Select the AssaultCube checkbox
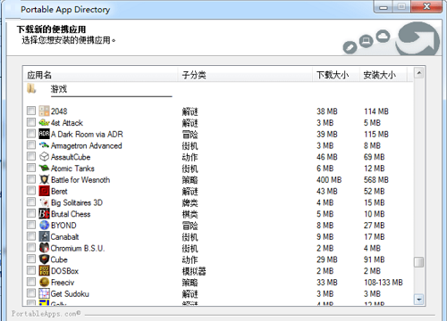The image size is (447, 321). pyautogui.click(x=31, y=156)
